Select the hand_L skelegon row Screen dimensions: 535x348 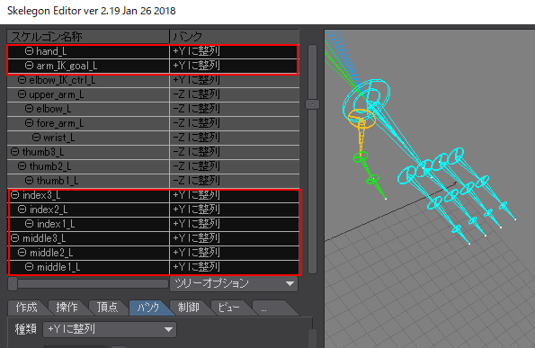tap(153, 51)
